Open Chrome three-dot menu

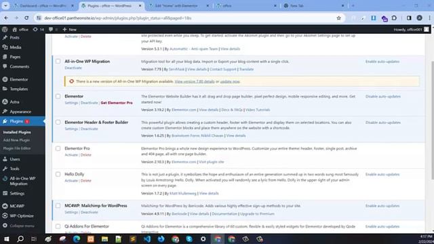click(x=429, y=18)
